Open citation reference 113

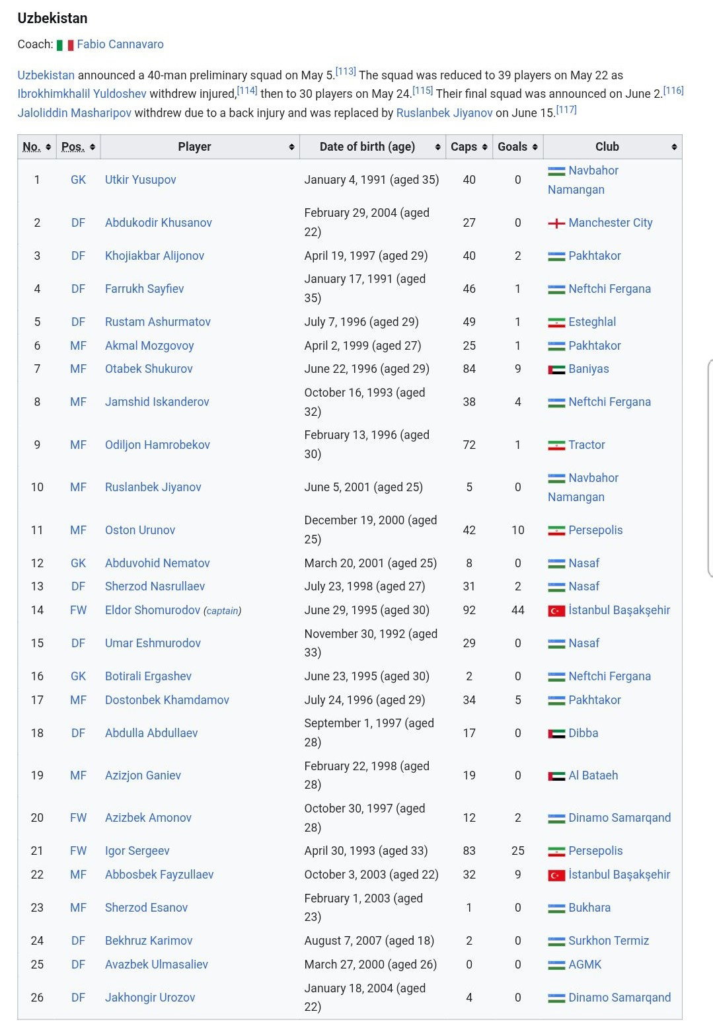pyautogui.click(x=346, y=71)
